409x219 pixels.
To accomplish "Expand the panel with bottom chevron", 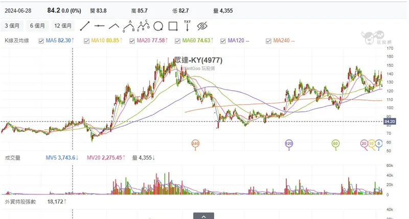I will (x=204, y=216).
